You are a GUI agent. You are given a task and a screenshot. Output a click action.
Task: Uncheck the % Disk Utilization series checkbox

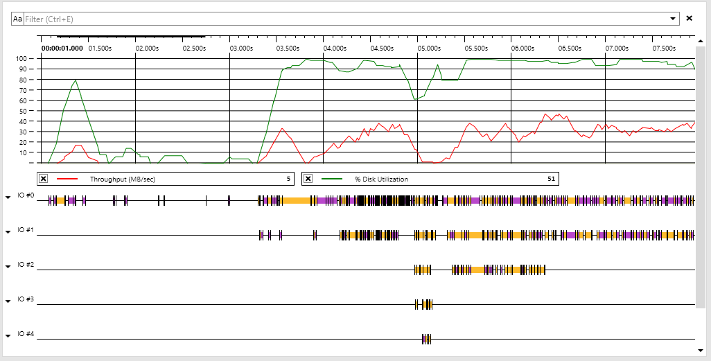(x=308, y=179)
